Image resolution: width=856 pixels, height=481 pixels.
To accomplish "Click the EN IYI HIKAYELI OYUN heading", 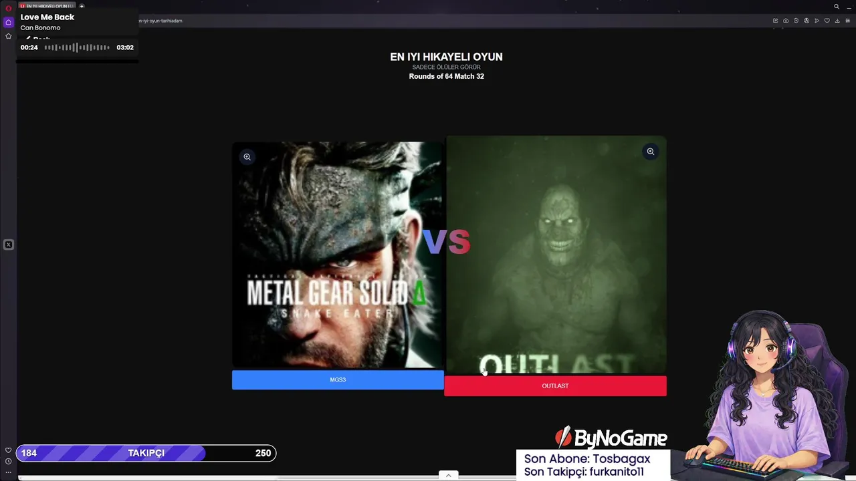I will (446, 57).
